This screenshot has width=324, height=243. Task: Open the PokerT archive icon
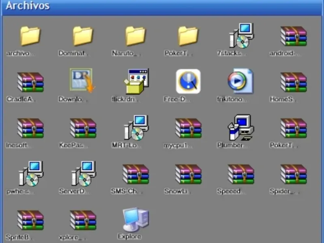[294, 128]
